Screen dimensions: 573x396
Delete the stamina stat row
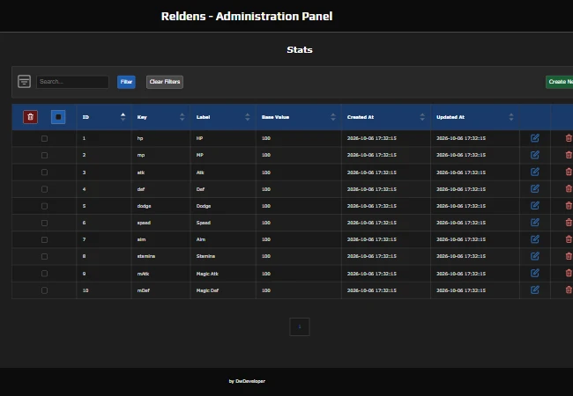click(569, 256)
